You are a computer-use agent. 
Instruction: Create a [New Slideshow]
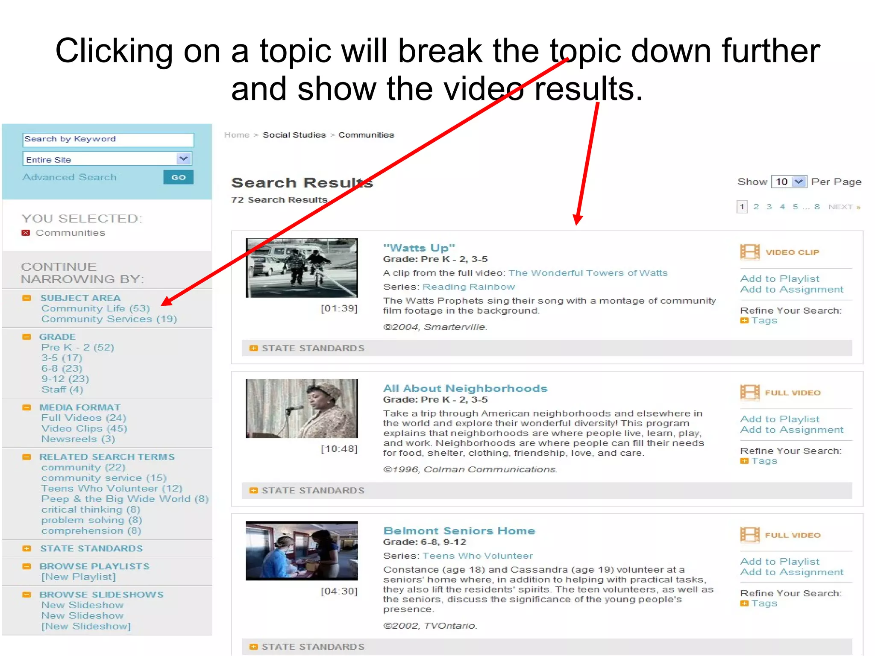(86, 627)
